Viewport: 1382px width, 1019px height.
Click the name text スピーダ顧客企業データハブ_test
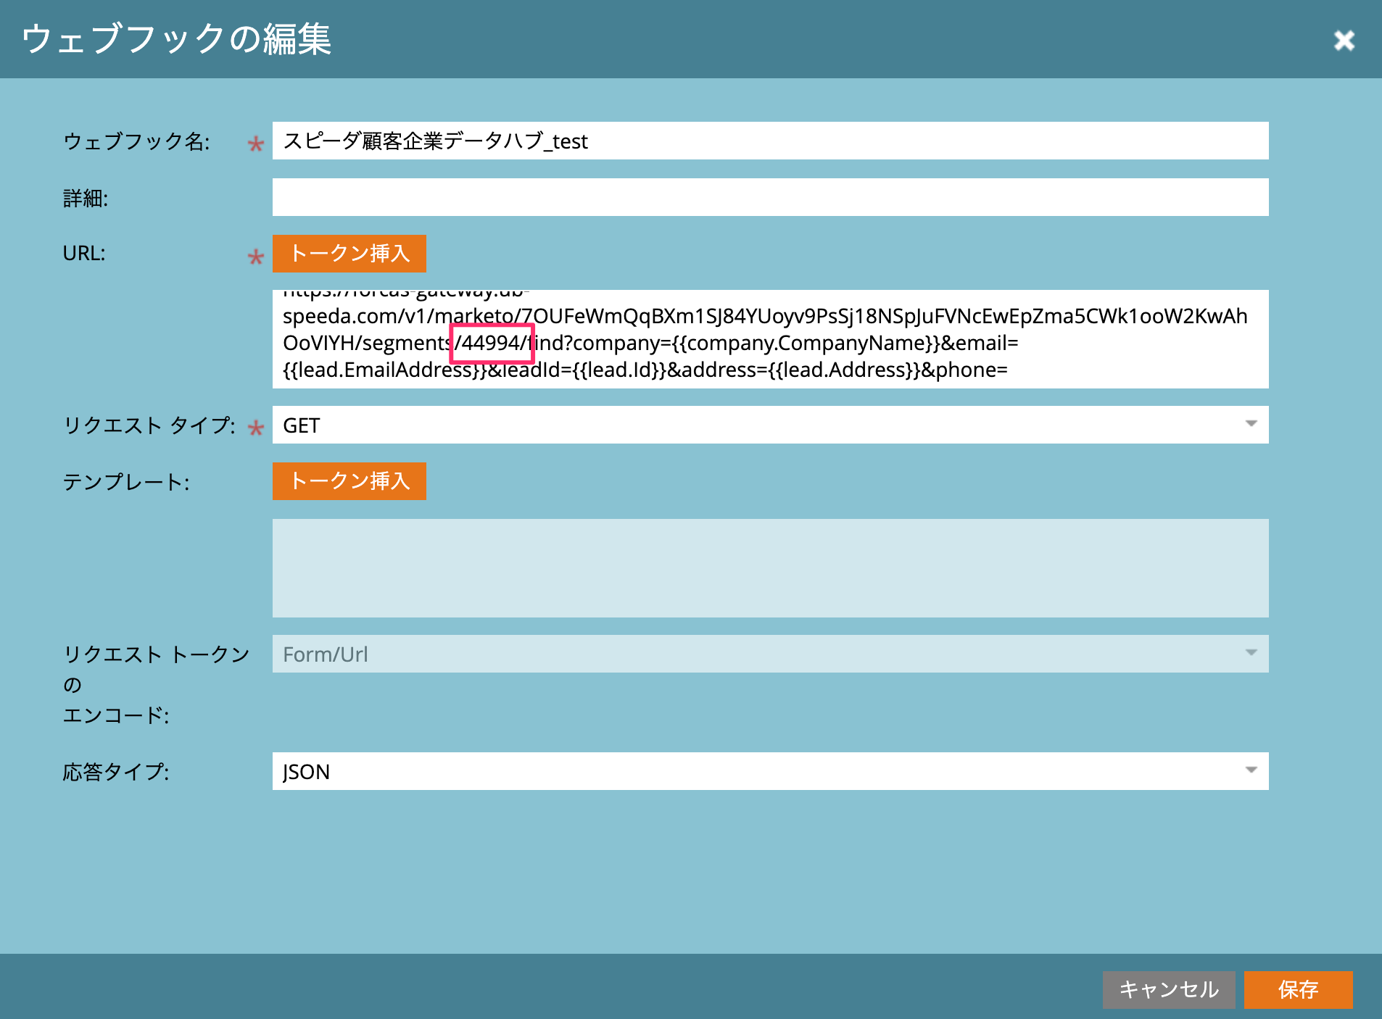point(435,142)
